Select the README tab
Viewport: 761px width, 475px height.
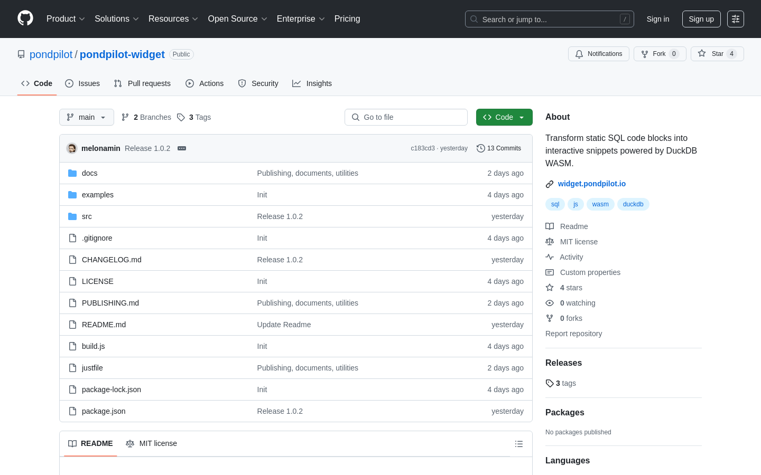pyautogui.click(x=90, y=444)
